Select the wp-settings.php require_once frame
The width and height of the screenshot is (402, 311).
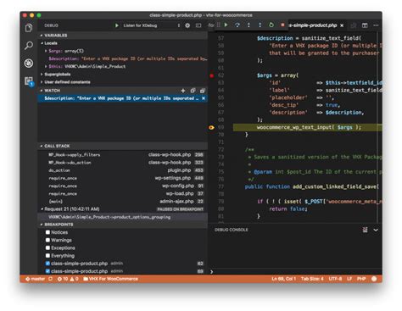tap(123, 178)
